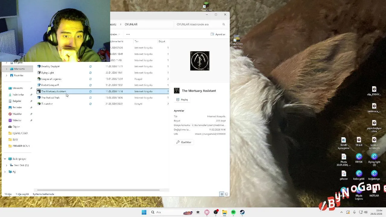This screenshot has width=386, height=217.
Task: Open pinned Resimler folder in quick access
Action: point(17,107)
